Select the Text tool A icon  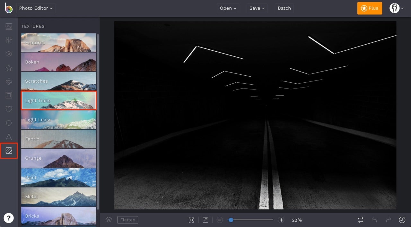9,137
